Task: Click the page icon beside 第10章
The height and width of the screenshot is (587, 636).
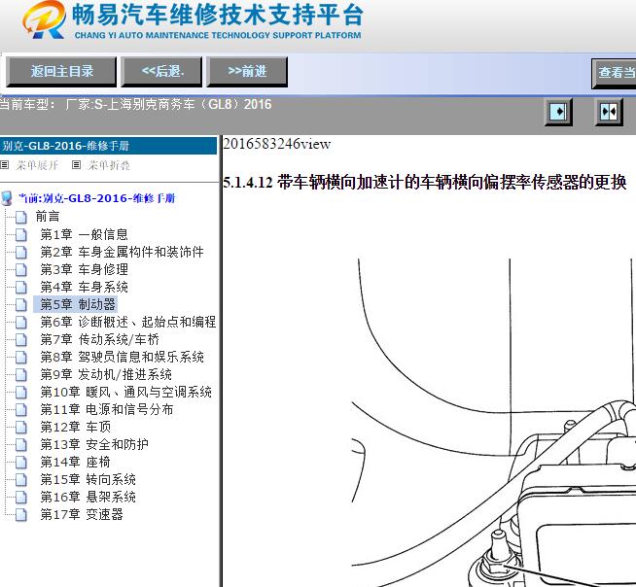Action: [x=21, y=393]
